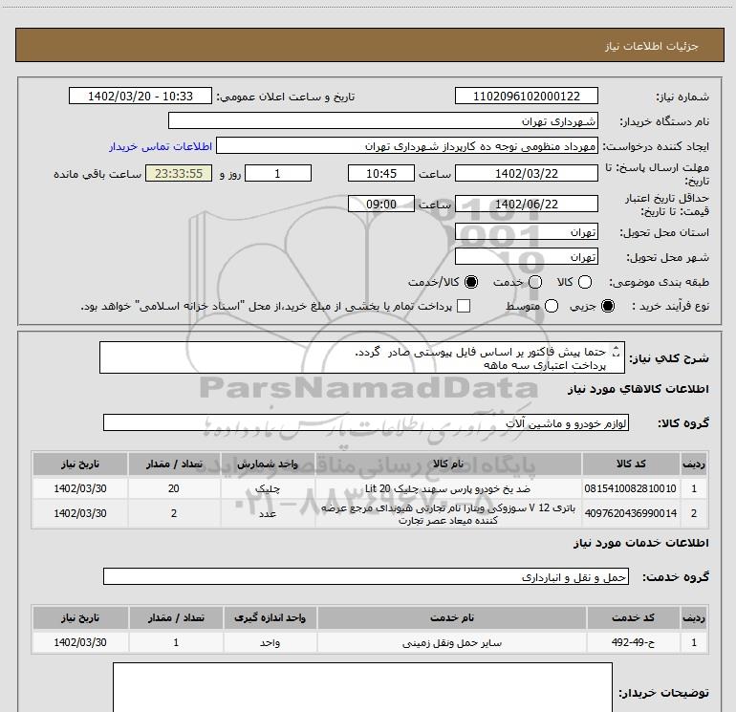
Task: Click the واحد شمارش column header
Action: 268,464
